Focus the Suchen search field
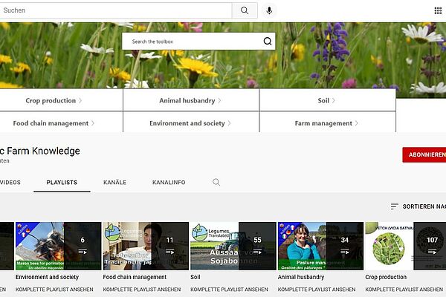446x297 pixels. click(x=116, y=10)
